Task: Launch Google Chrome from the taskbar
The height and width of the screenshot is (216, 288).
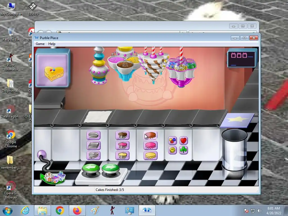Action: [x=60, y=210]
